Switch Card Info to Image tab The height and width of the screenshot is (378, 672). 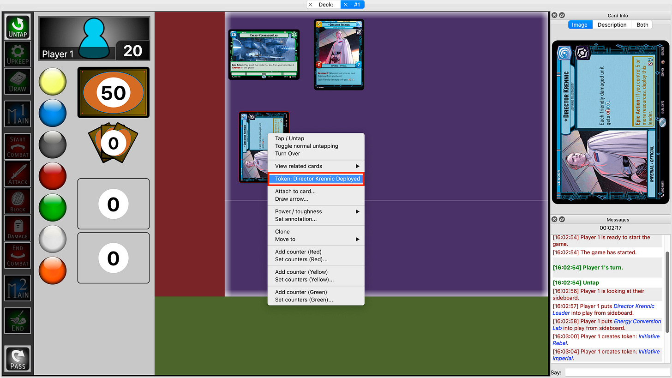pos(580,25)
